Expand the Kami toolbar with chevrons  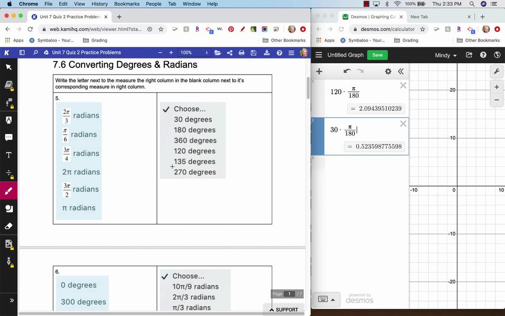(11, 300)
